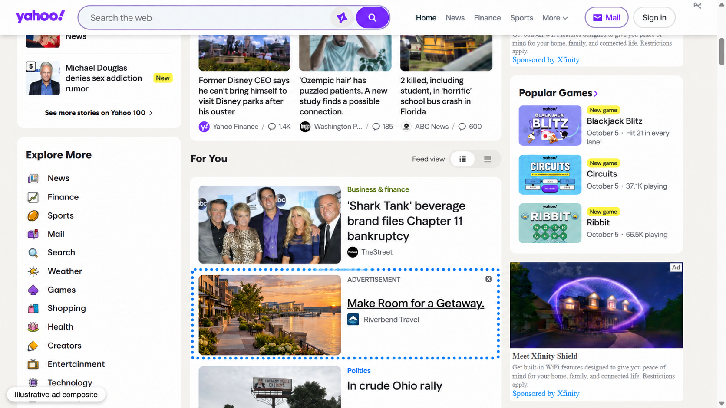
Task: Click the purple search magnifier button
Action: click(x=372, y=18)
